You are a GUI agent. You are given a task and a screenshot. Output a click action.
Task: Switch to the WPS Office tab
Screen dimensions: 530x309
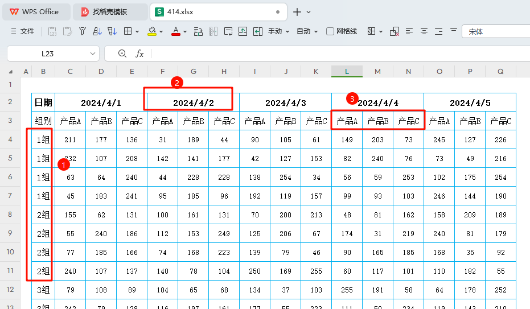(x=36, y=12)
